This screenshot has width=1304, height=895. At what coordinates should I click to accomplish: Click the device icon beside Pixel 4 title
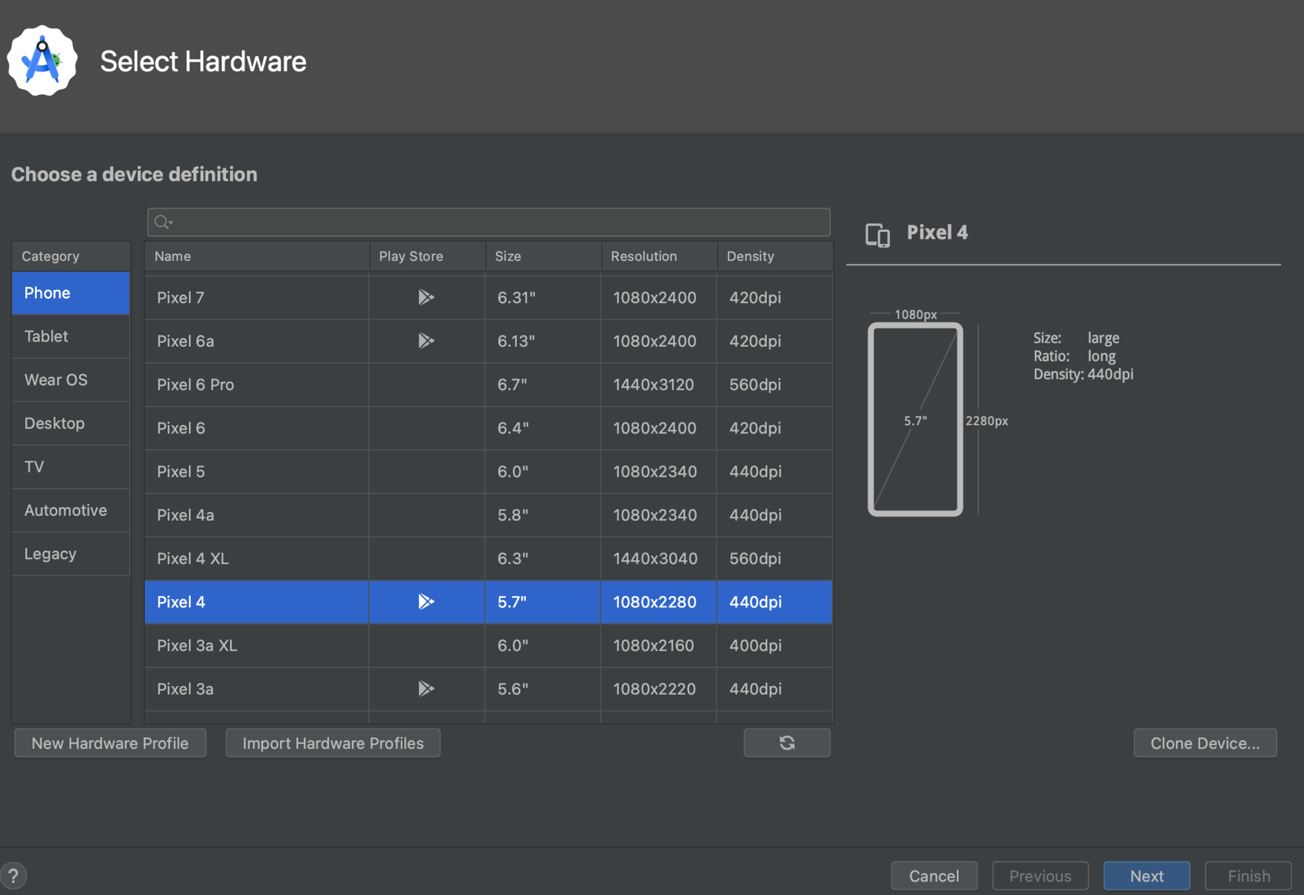877,235
